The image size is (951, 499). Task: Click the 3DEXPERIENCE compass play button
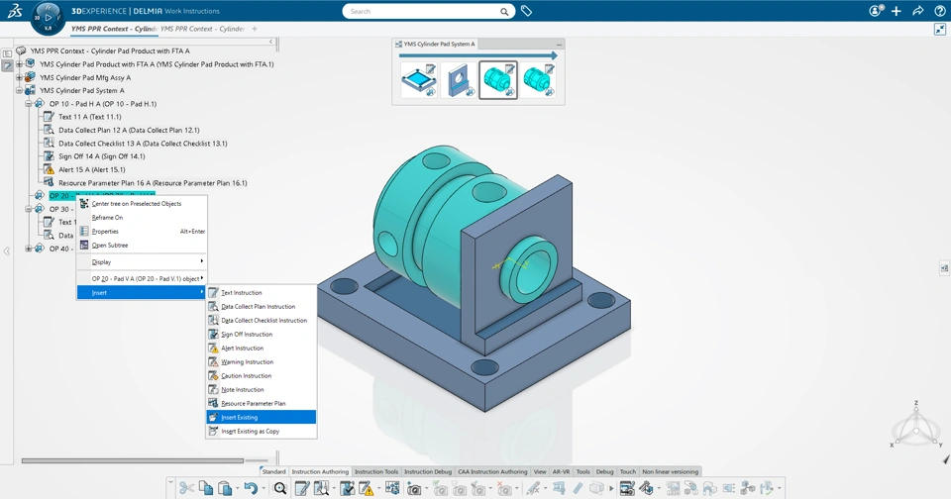coord(48,18)
